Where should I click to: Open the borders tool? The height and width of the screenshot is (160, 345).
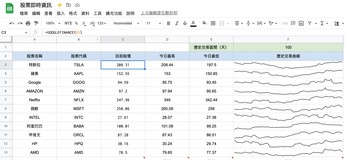point(213,23)
